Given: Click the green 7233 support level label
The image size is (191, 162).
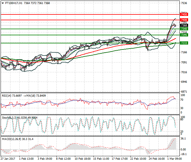Looking at the screenshot, I should click(x=184, y=43).
